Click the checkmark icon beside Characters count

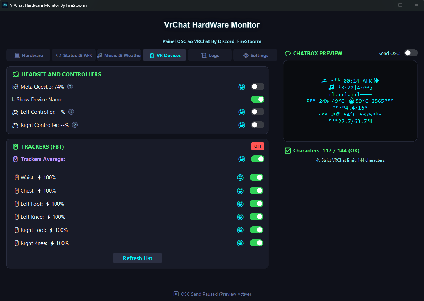[x=288, y=151]
